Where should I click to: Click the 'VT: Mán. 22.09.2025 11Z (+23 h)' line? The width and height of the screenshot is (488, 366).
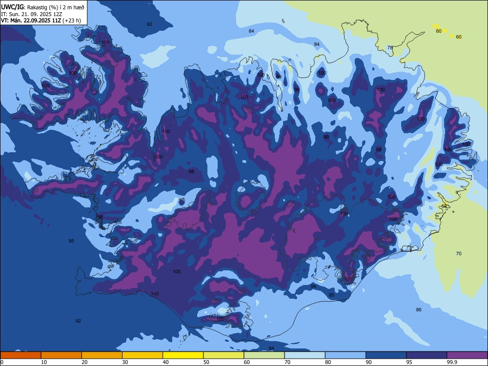coord(41,20)
